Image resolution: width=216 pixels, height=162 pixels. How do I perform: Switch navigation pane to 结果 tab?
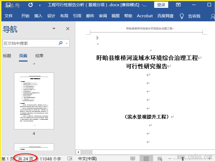pyautogui.click(x=39, y=56)
